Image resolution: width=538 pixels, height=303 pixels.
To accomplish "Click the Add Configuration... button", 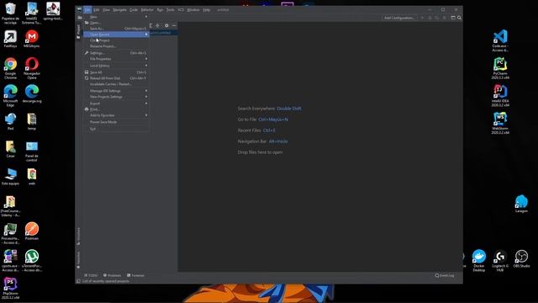I will pos(399,18).
